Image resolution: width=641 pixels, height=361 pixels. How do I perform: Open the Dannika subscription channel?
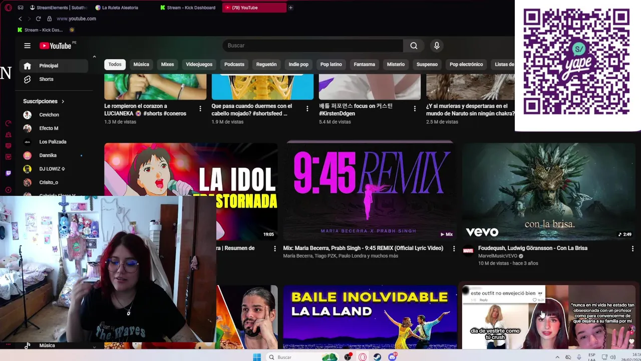tap(54, 155)
